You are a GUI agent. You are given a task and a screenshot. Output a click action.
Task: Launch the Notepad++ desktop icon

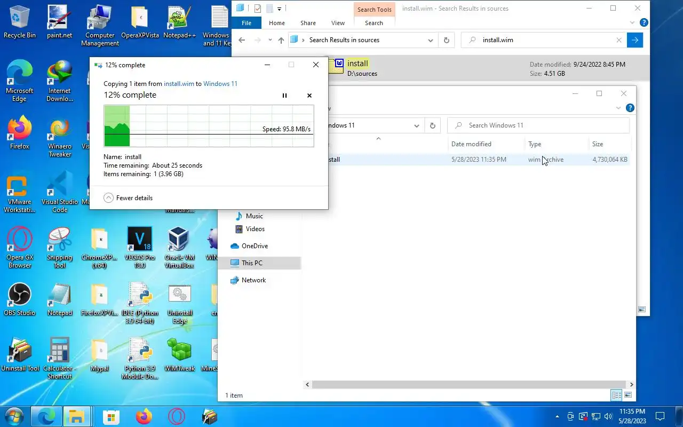pos(180,22)
